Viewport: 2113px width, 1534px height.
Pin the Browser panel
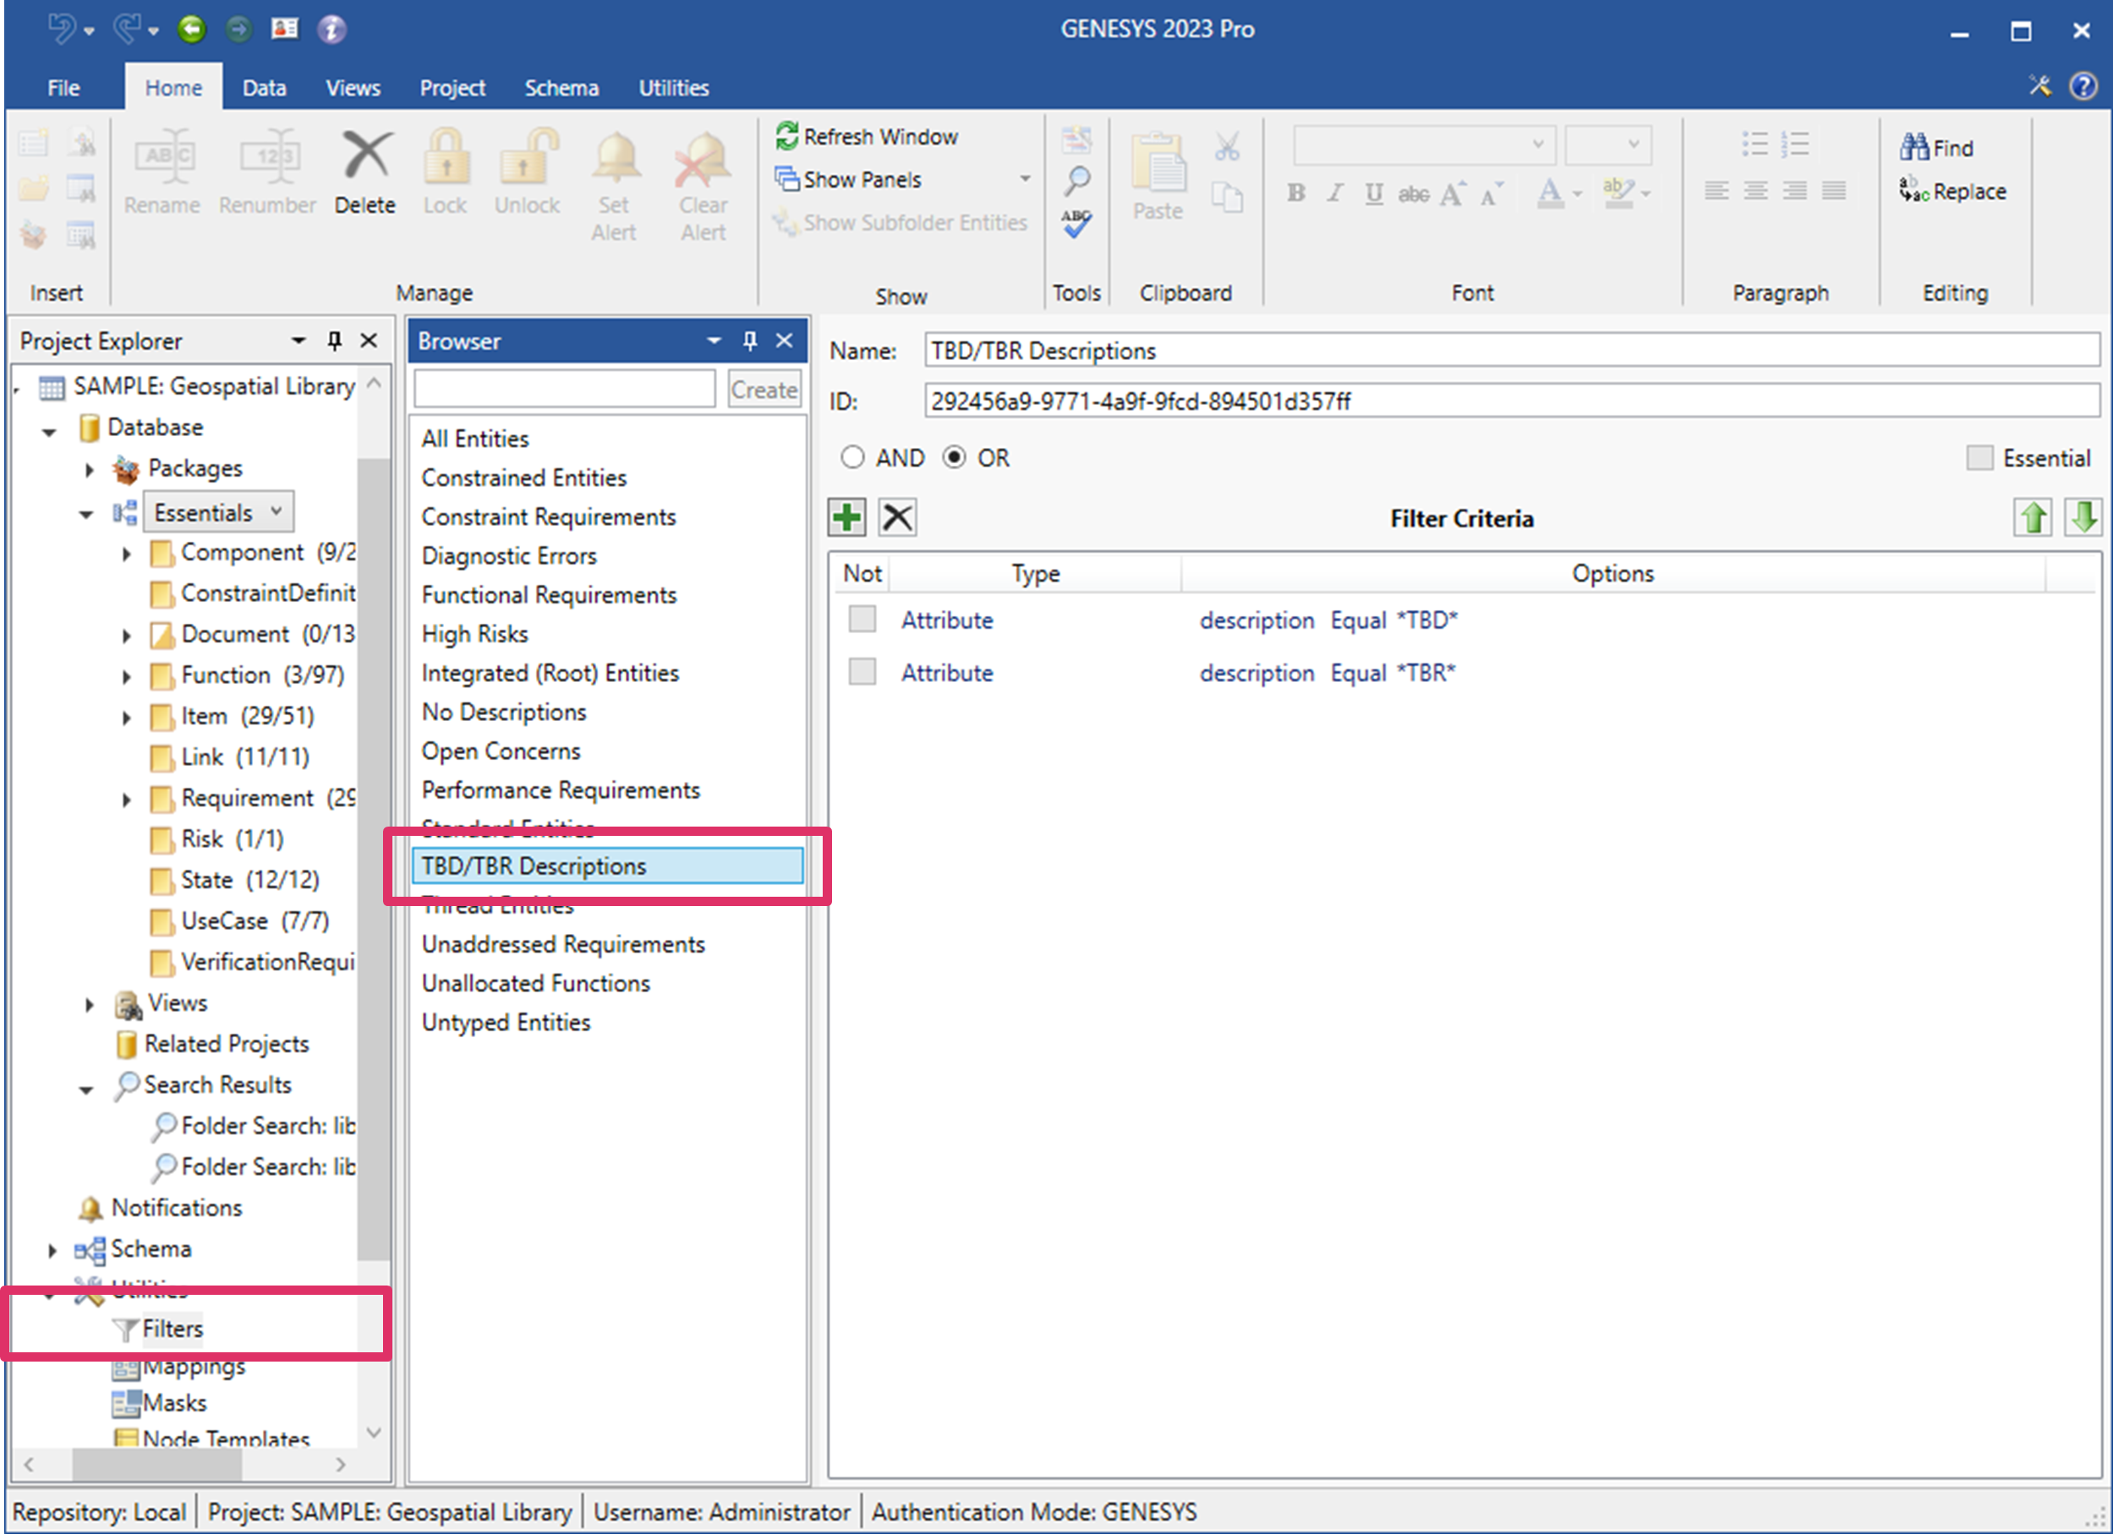pyautogui.click(x=750, y=341)
